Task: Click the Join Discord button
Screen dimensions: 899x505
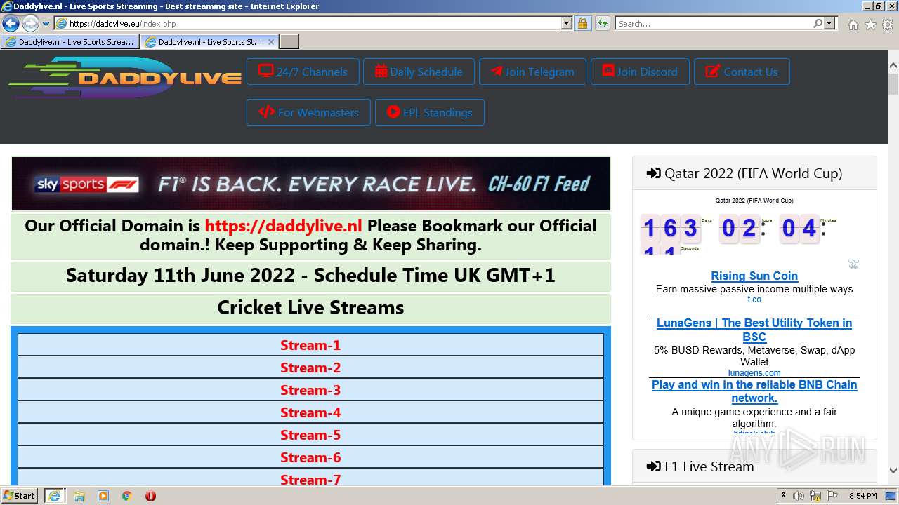Action: coord(640,72)
